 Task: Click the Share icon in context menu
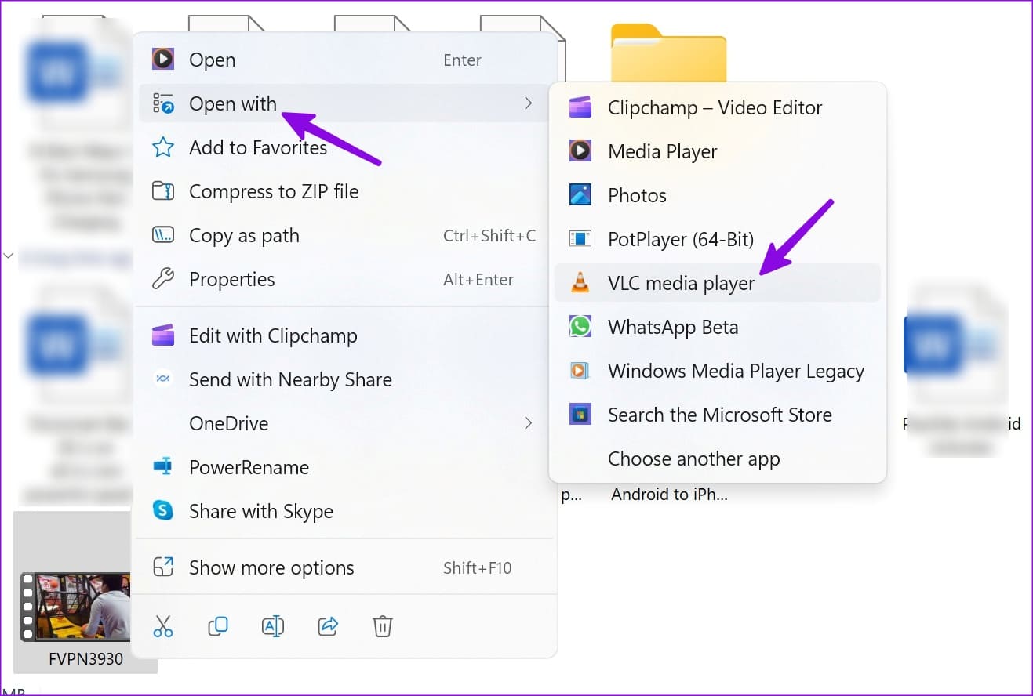tap(327, 625)
